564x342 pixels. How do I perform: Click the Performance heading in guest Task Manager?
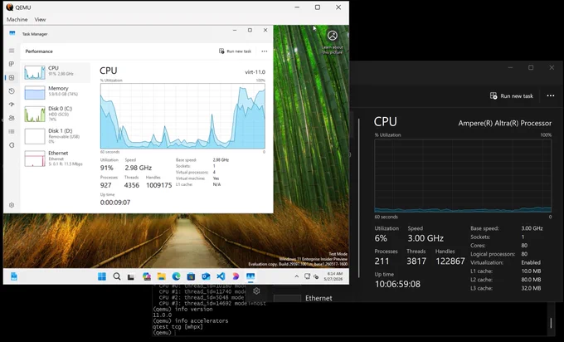point(39,51)
